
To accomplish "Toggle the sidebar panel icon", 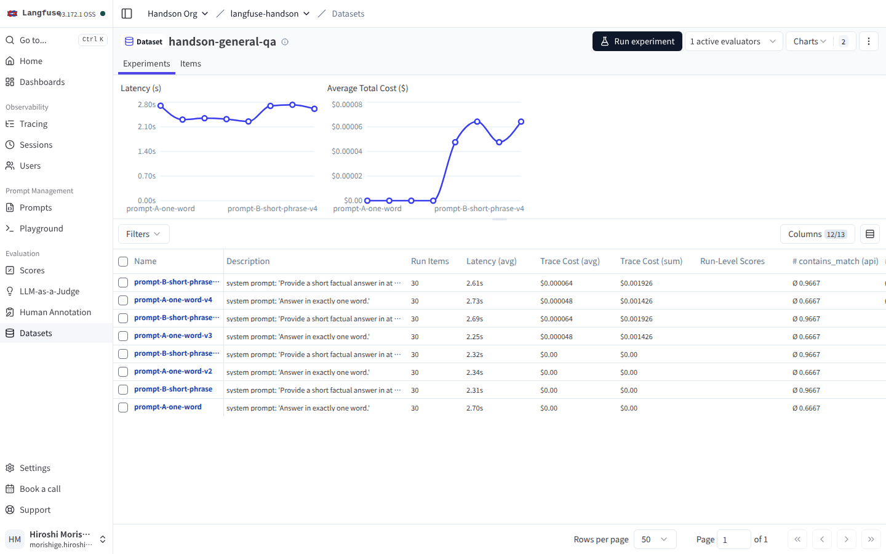I will point(127,14).
